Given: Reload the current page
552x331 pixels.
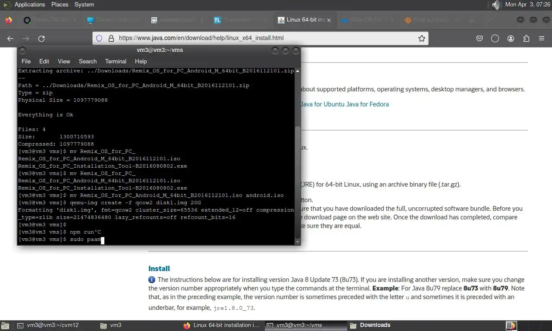Looking at the screenshot, I should coord(41,38).
